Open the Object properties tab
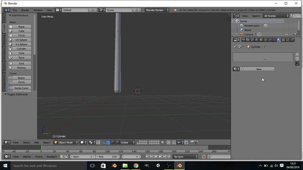 (x=261, y=40)
